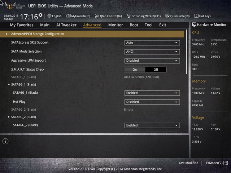Click the Empty status for SATA6G_2

click(128, 110)
